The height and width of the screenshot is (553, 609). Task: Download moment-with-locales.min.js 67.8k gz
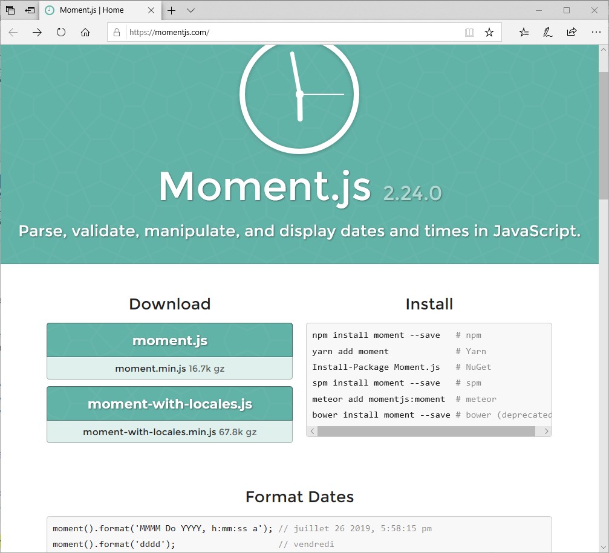[170, 432]
